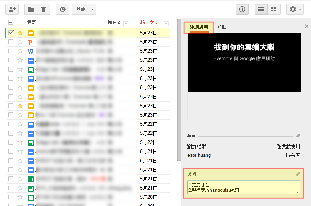Click the pencil icon beside 共用

298,136
